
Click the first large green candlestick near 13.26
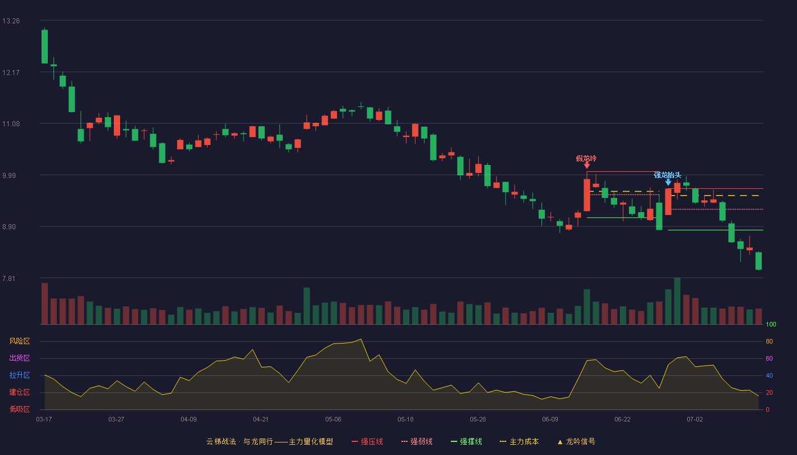point(44,47)
